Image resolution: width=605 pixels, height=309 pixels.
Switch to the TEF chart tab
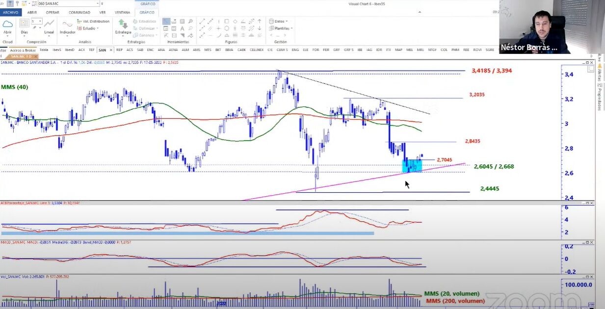click(x=92, y=50)
